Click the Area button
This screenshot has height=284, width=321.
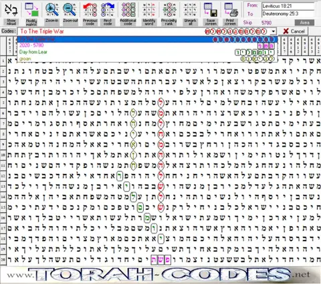(x=304, y=23)
